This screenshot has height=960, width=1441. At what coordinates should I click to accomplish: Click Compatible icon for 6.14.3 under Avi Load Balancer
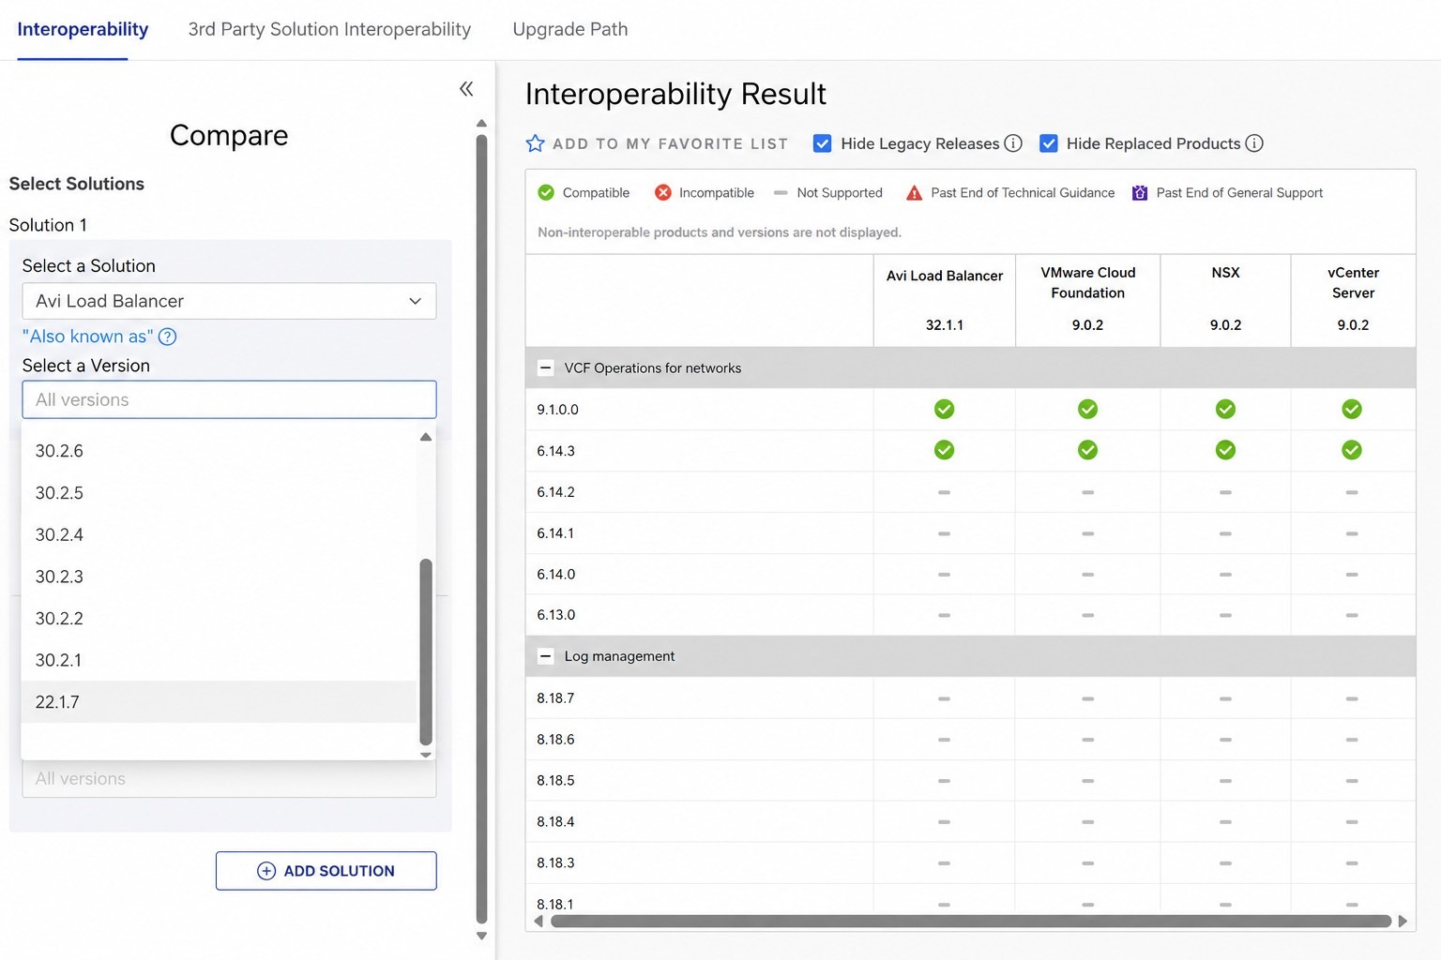(944, 450)
